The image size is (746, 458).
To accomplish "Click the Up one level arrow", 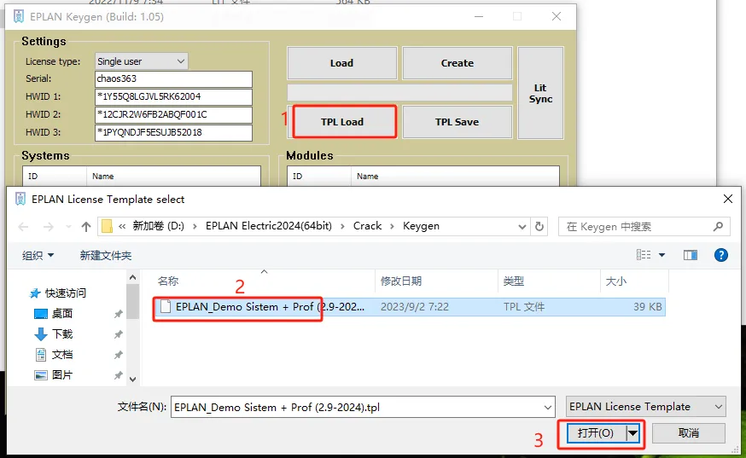I will 85,227.
